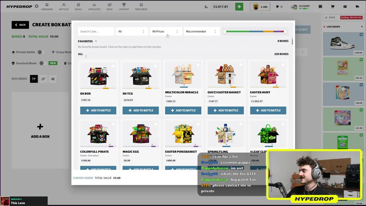This screenshot has height=206, width=366.
Task: Open the mail envelope icon
Action: coord(345,7)
